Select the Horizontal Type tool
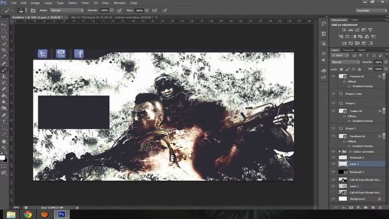This screenshot has height=219, width=389. point(4,122)
